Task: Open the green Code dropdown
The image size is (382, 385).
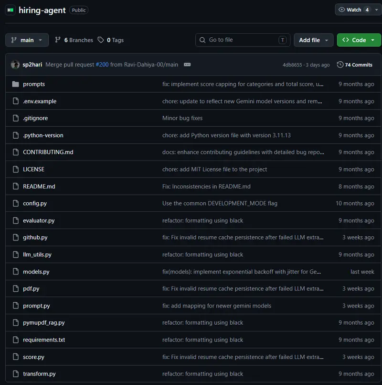Action: click(x=359, y=40)
